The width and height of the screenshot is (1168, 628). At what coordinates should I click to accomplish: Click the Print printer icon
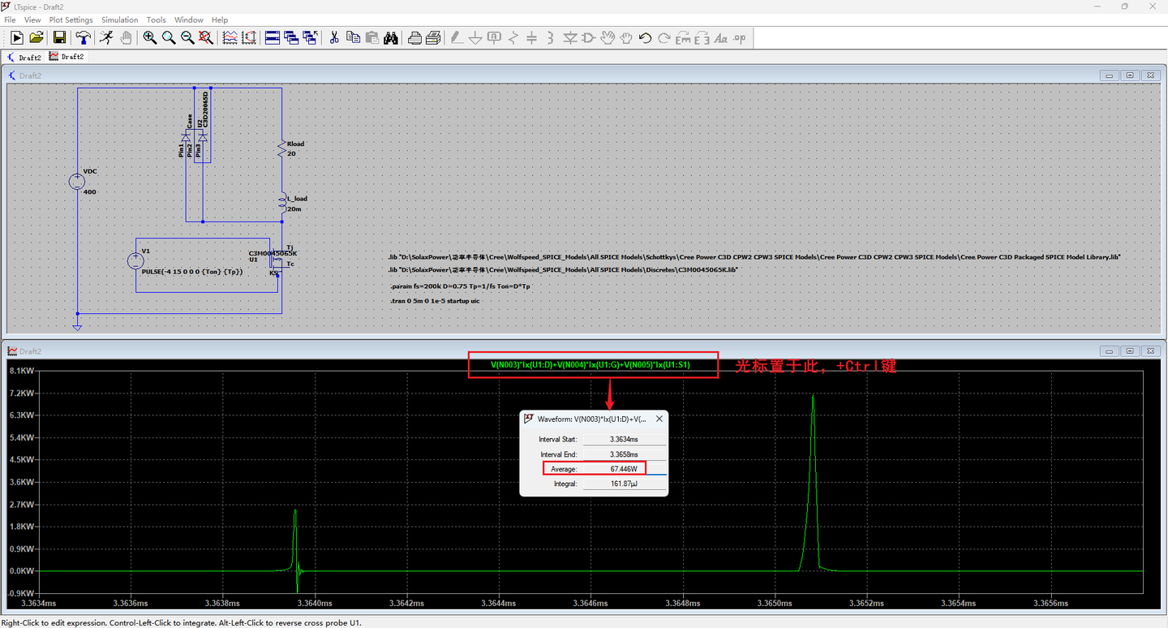414,37
